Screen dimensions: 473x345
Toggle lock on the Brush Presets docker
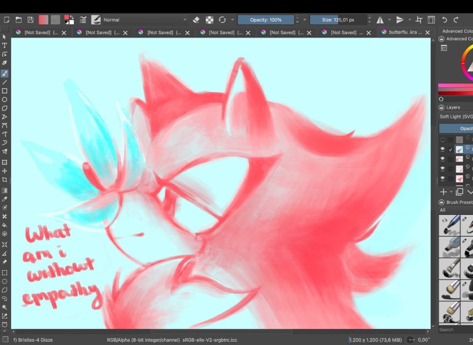pyautogui.click(x=441, y=202)
